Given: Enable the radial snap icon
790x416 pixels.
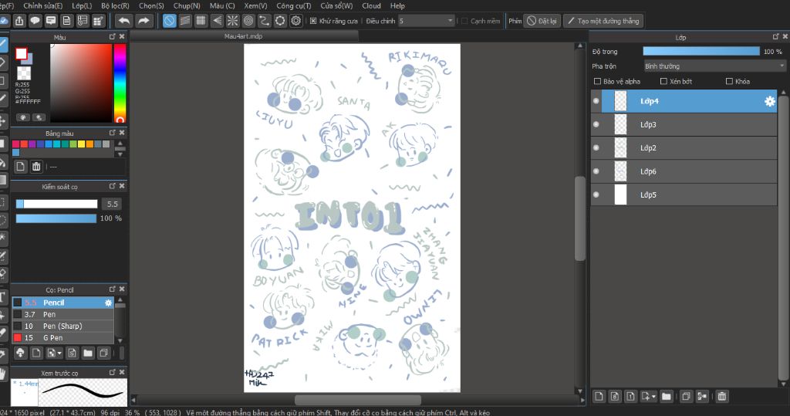Looking at the screenshot, I should [232, 21].
